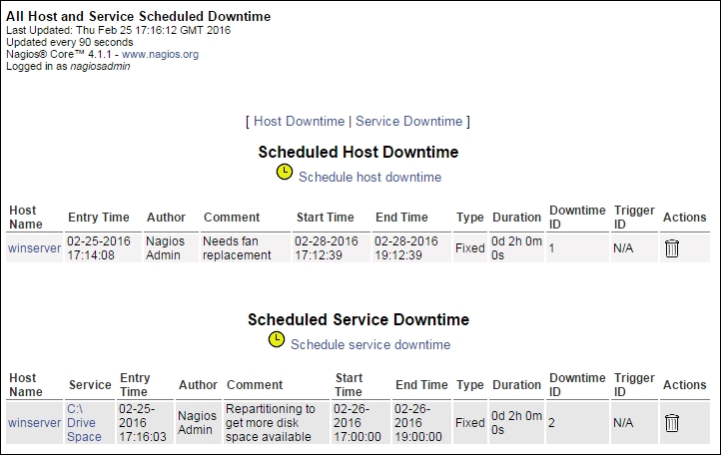Click the Actions header in host table
721x455 pixels.
(684, 218)
